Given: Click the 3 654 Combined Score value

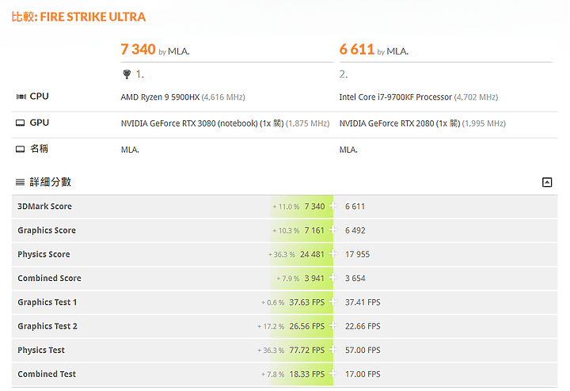Looking at the screenshot, I should [355, 279].
